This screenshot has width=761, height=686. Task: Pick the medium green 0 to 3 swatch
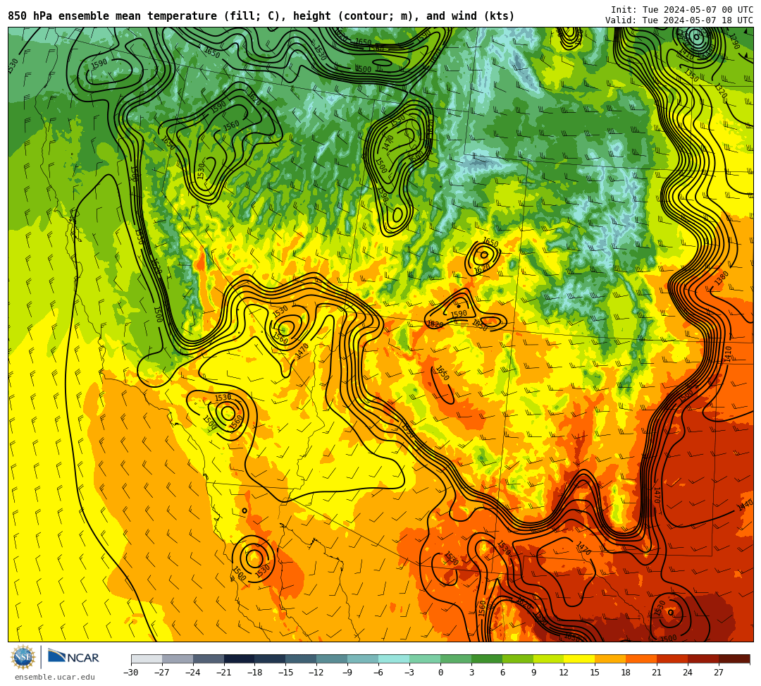[456, 659]
